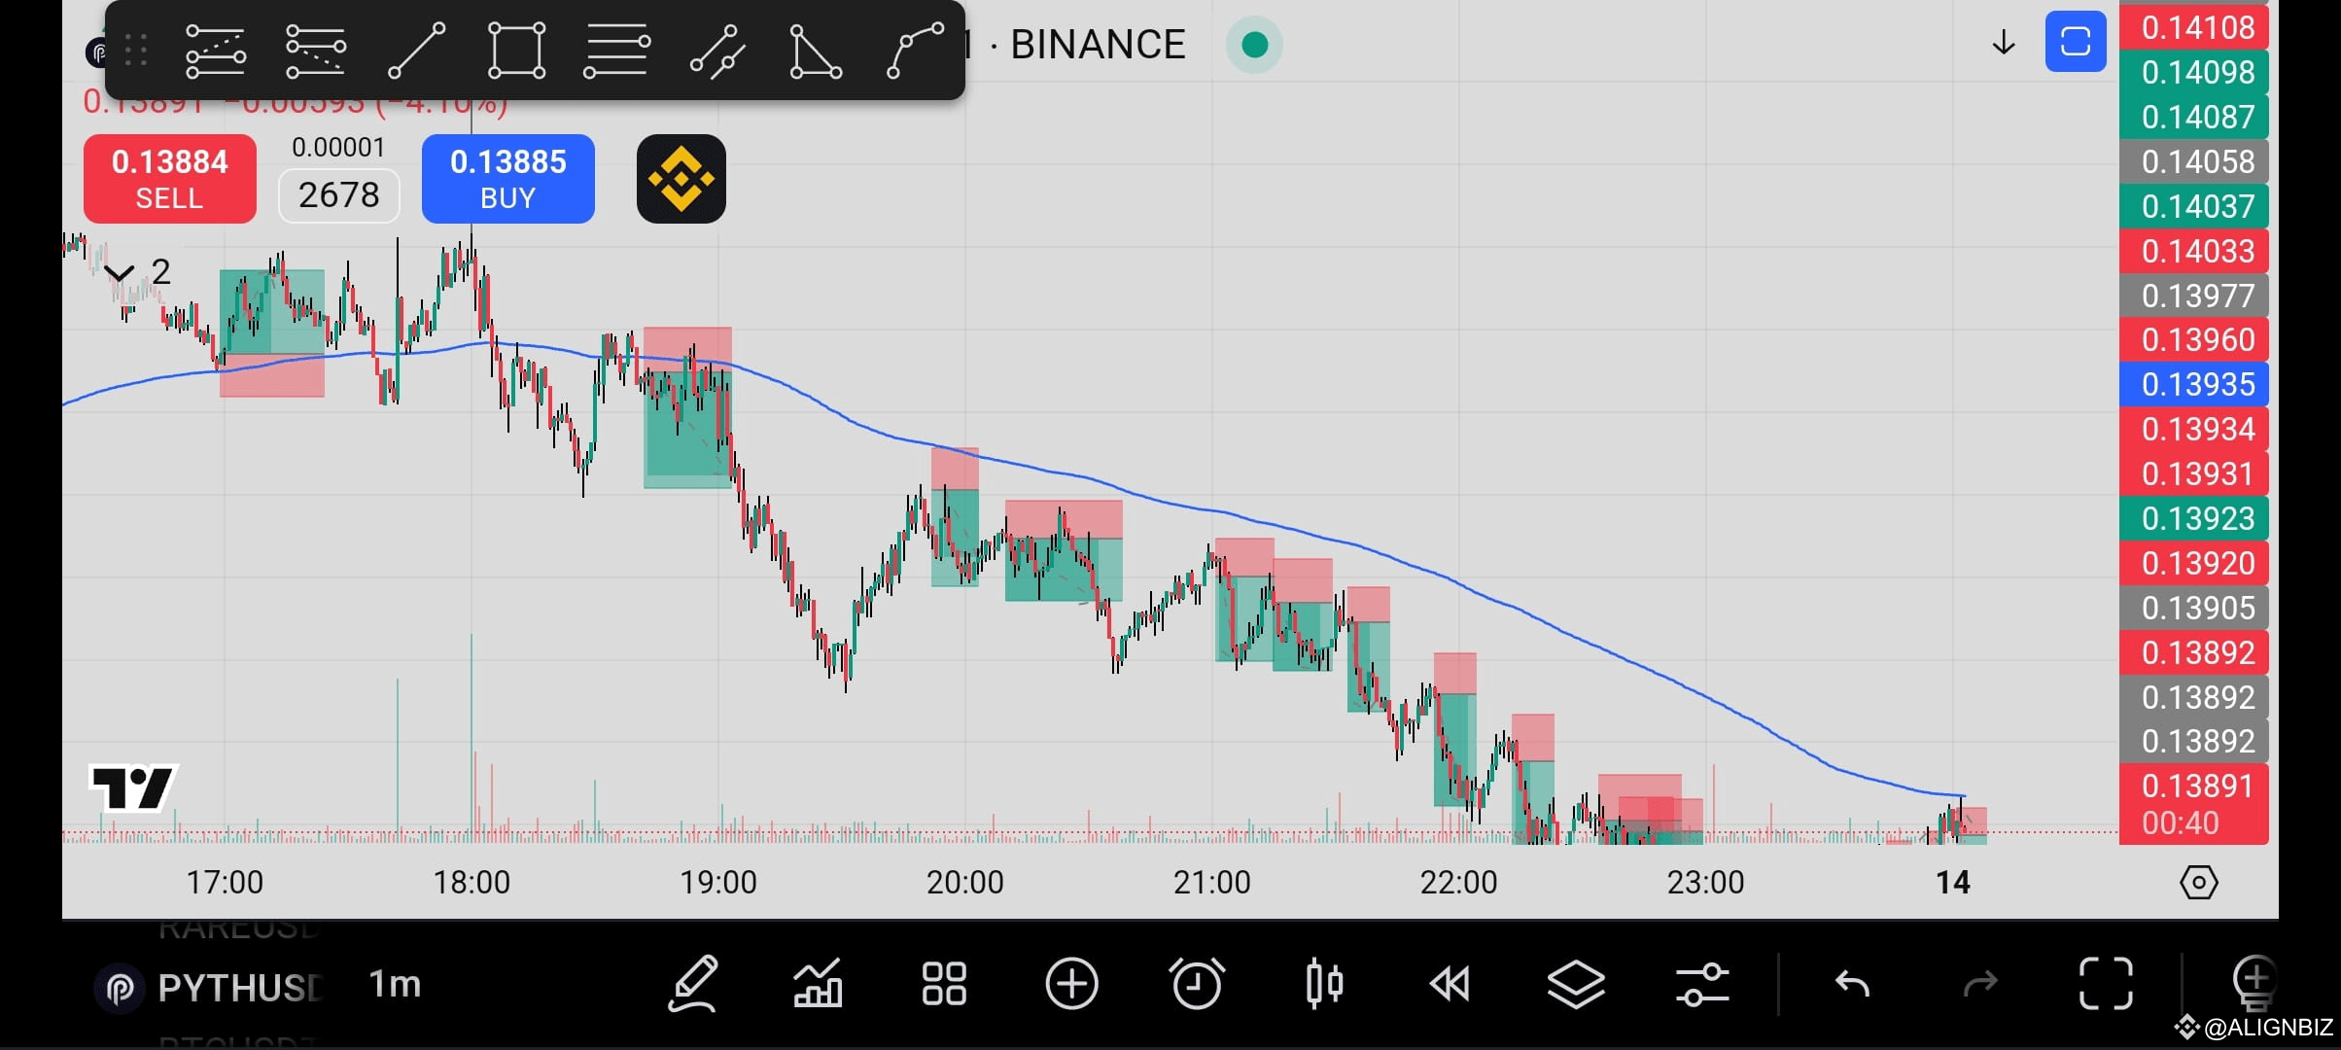This screenshot has width=2341, height=1050.
Task: Toggle the green market status dot
Action: pos(1254,45)
